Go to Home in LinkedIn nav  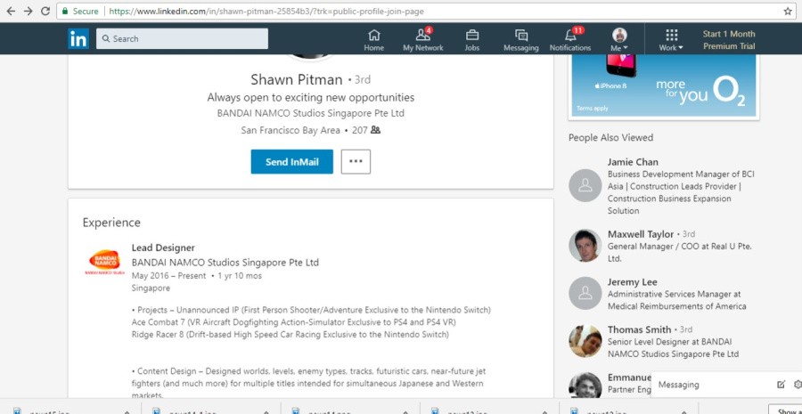(374, 40)
